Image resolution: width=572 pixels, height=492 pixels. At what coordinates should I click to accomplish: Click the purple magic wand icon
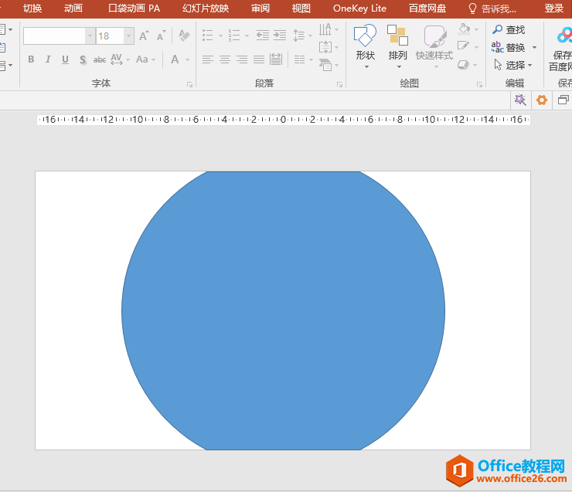click(x=520, y=100)
